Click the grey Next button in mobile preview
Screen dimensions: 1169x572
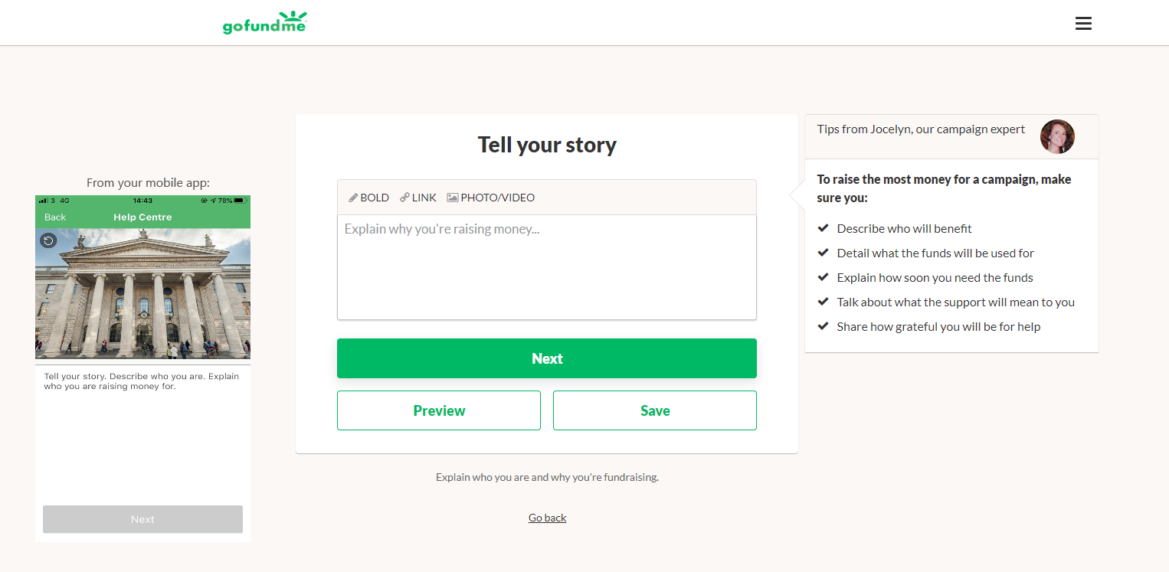click(x=142, y=519)
